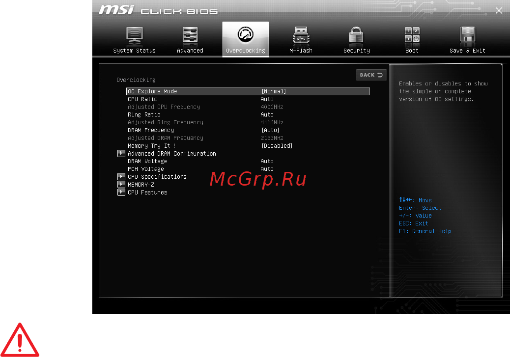This screenshot has width=510, height=357.
Task: Click the Enter: Select hint
Action: click(x=420, y=208)
